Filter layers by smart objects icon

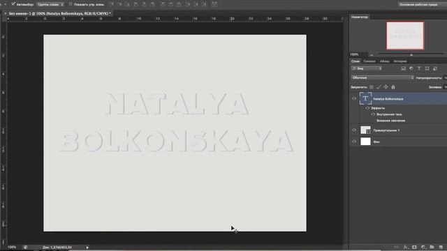pos(435,68)
